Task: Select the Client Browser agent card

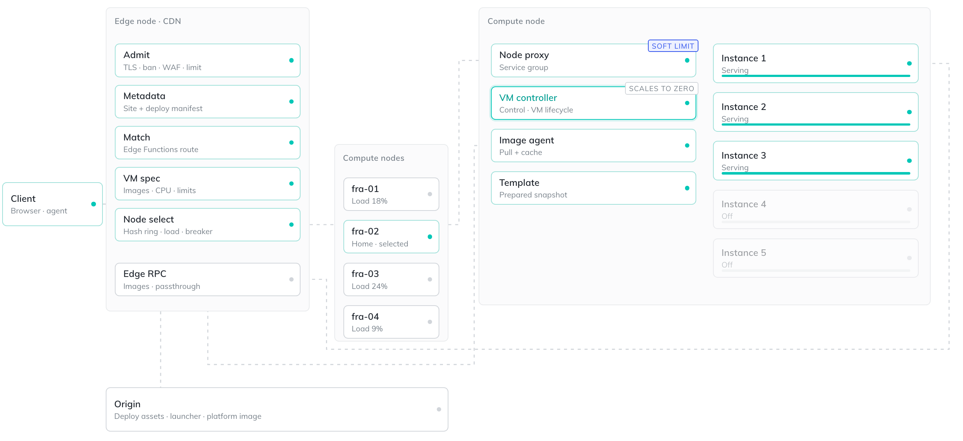Action: tap(52, 204)
